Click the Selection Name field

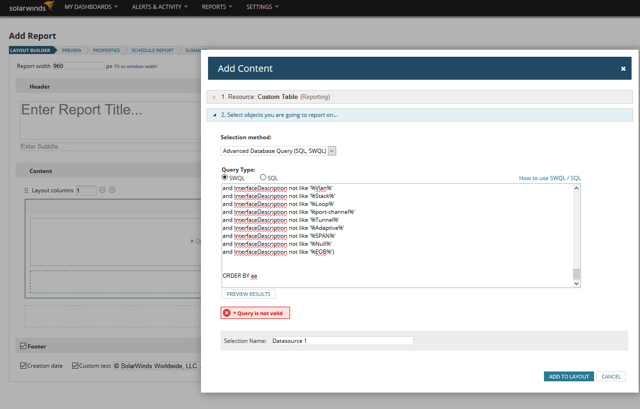[342, 341]
